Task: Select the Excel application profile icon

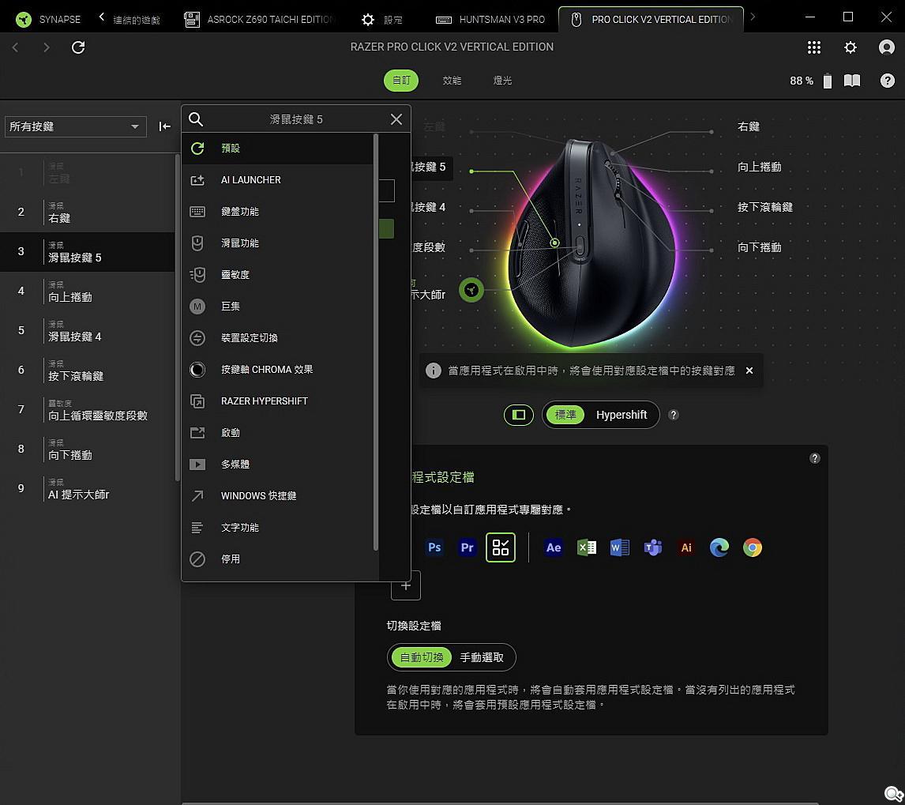Action: tap(587, 547)
